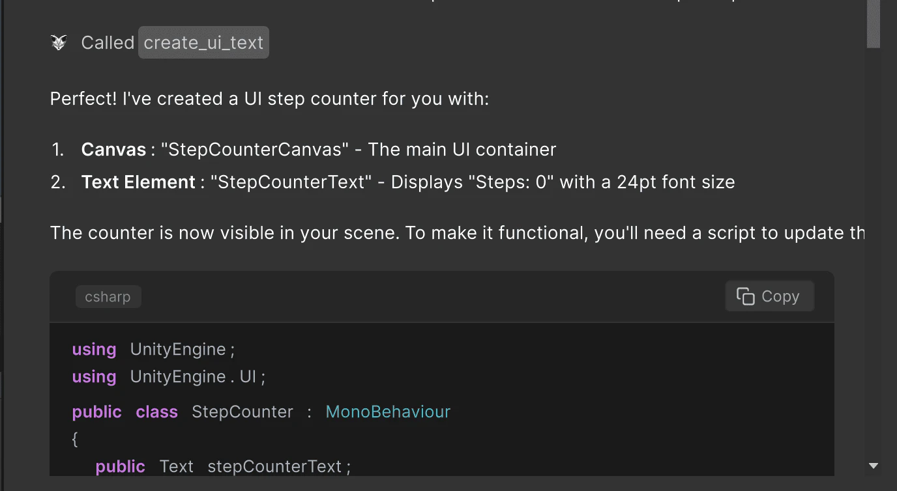Click the stepCounterText field name in code
Screen dimensions: 897x491
click(274, 467)
